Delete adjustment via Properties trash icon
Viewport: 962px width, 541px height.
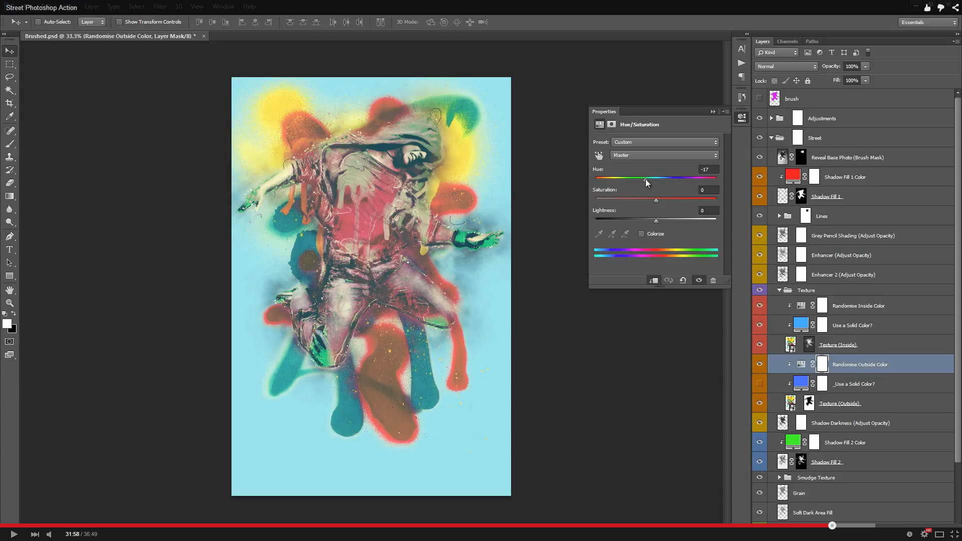tap(713, 281)
